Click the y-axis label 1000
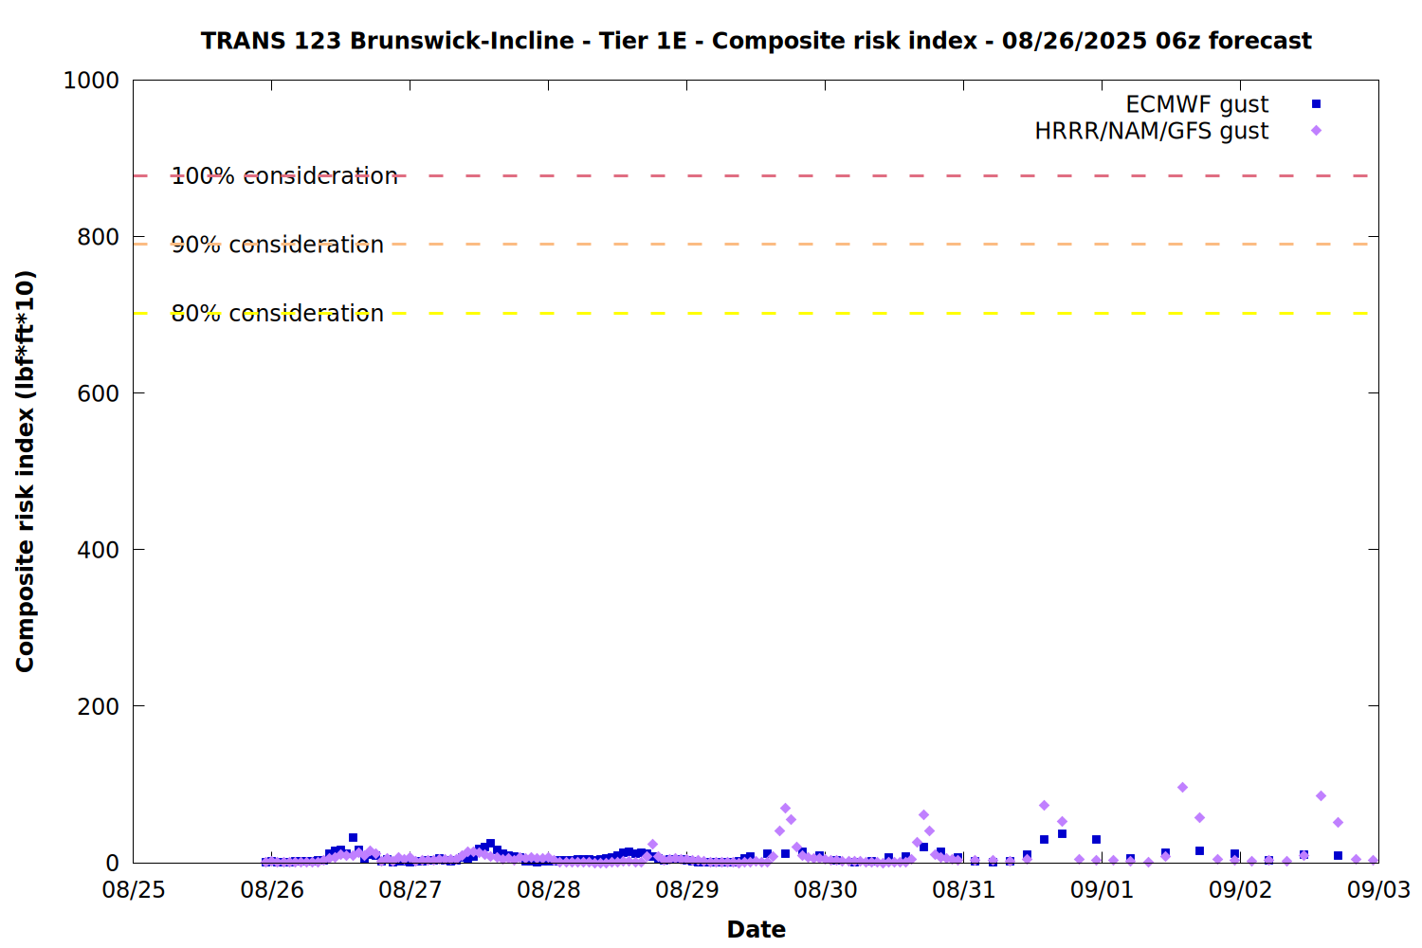 [91, 81]
